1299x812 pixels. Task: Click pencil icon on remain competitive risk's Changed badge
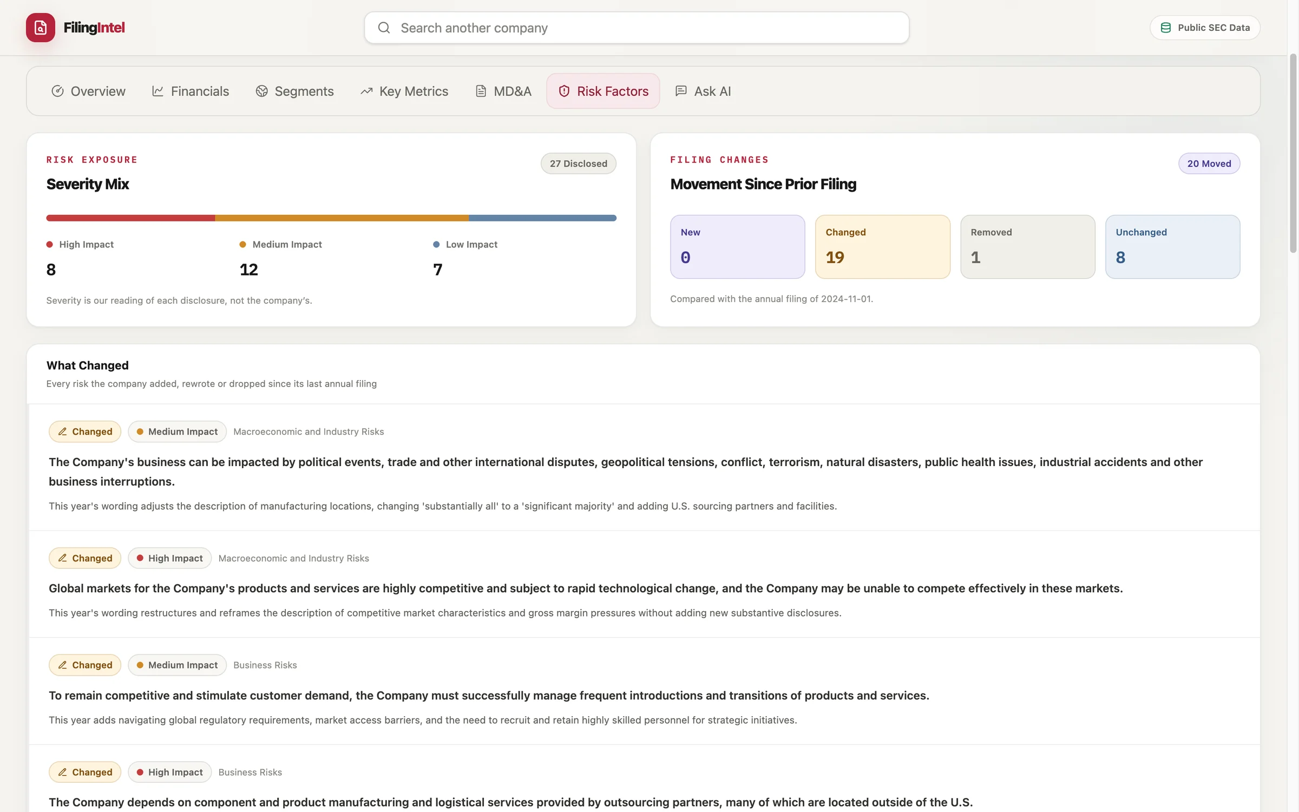63,665
